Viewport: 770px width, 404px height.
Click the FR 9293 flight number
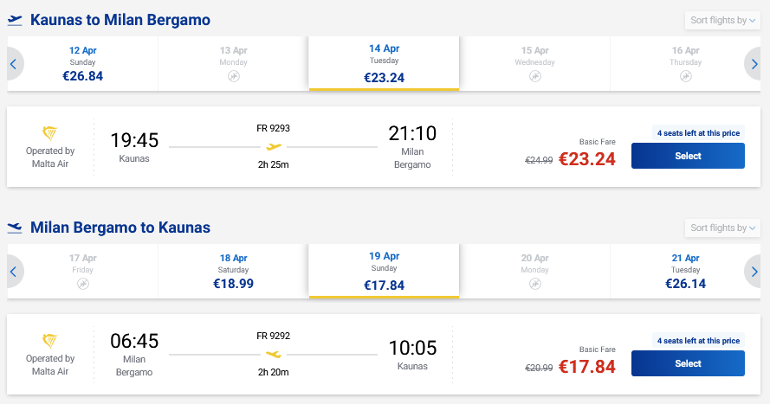tap(274, 128)
